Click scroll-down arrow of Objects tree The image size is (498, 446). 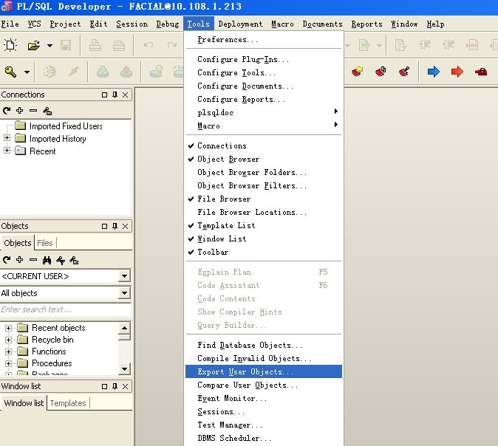click(x=124, y=368)
